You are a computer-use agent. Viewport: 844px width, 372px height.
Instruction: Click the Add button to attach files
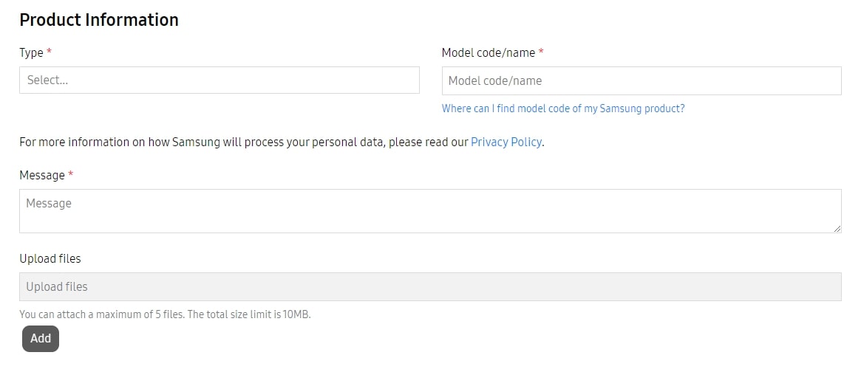coord(41,339)
